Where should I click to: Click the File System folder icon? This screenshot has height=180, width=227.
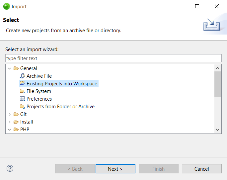click(x=22, y=91)
